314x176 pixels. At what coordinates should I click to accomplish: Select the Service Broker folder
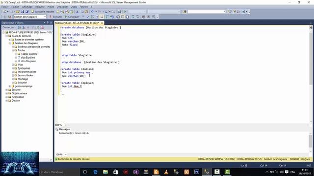[26, 75]
